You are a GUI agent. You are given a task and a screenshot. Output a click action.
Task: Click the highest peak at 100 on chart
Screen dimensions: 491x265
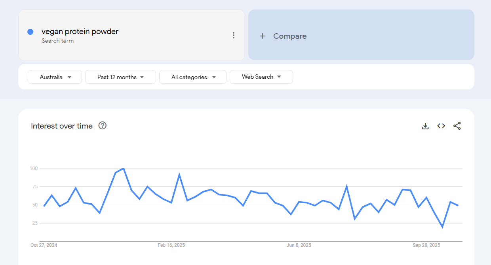click(124, 168)
